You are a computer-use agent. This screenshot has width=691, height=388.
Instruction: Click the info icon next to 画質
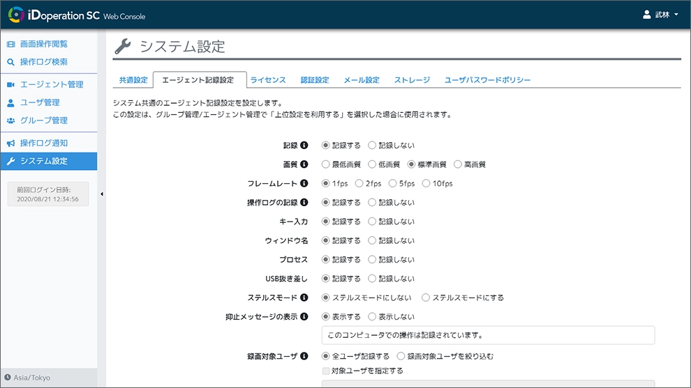[304, 164]
